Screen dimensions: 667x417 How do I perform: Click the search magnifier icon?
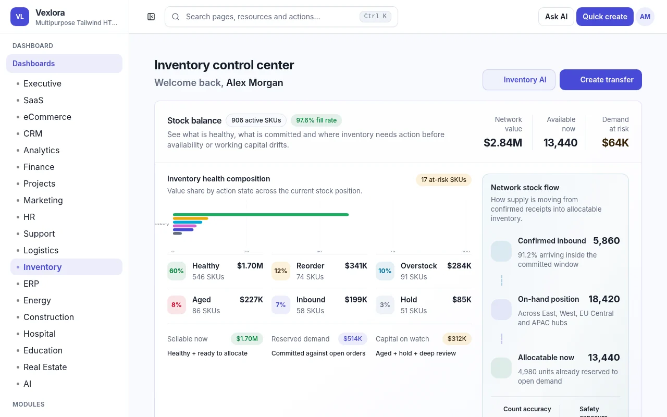tap(176, 17)
